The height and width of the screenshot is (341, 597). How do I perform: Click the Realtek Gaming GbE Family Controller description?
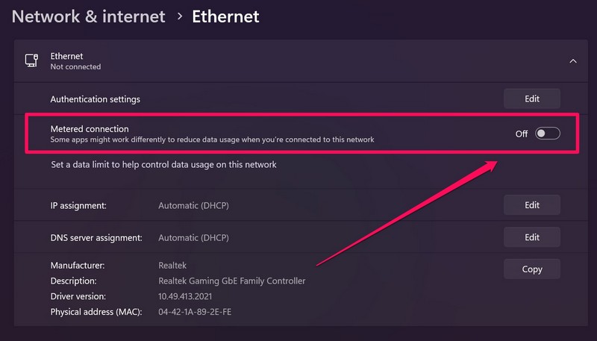pos(232,281)
